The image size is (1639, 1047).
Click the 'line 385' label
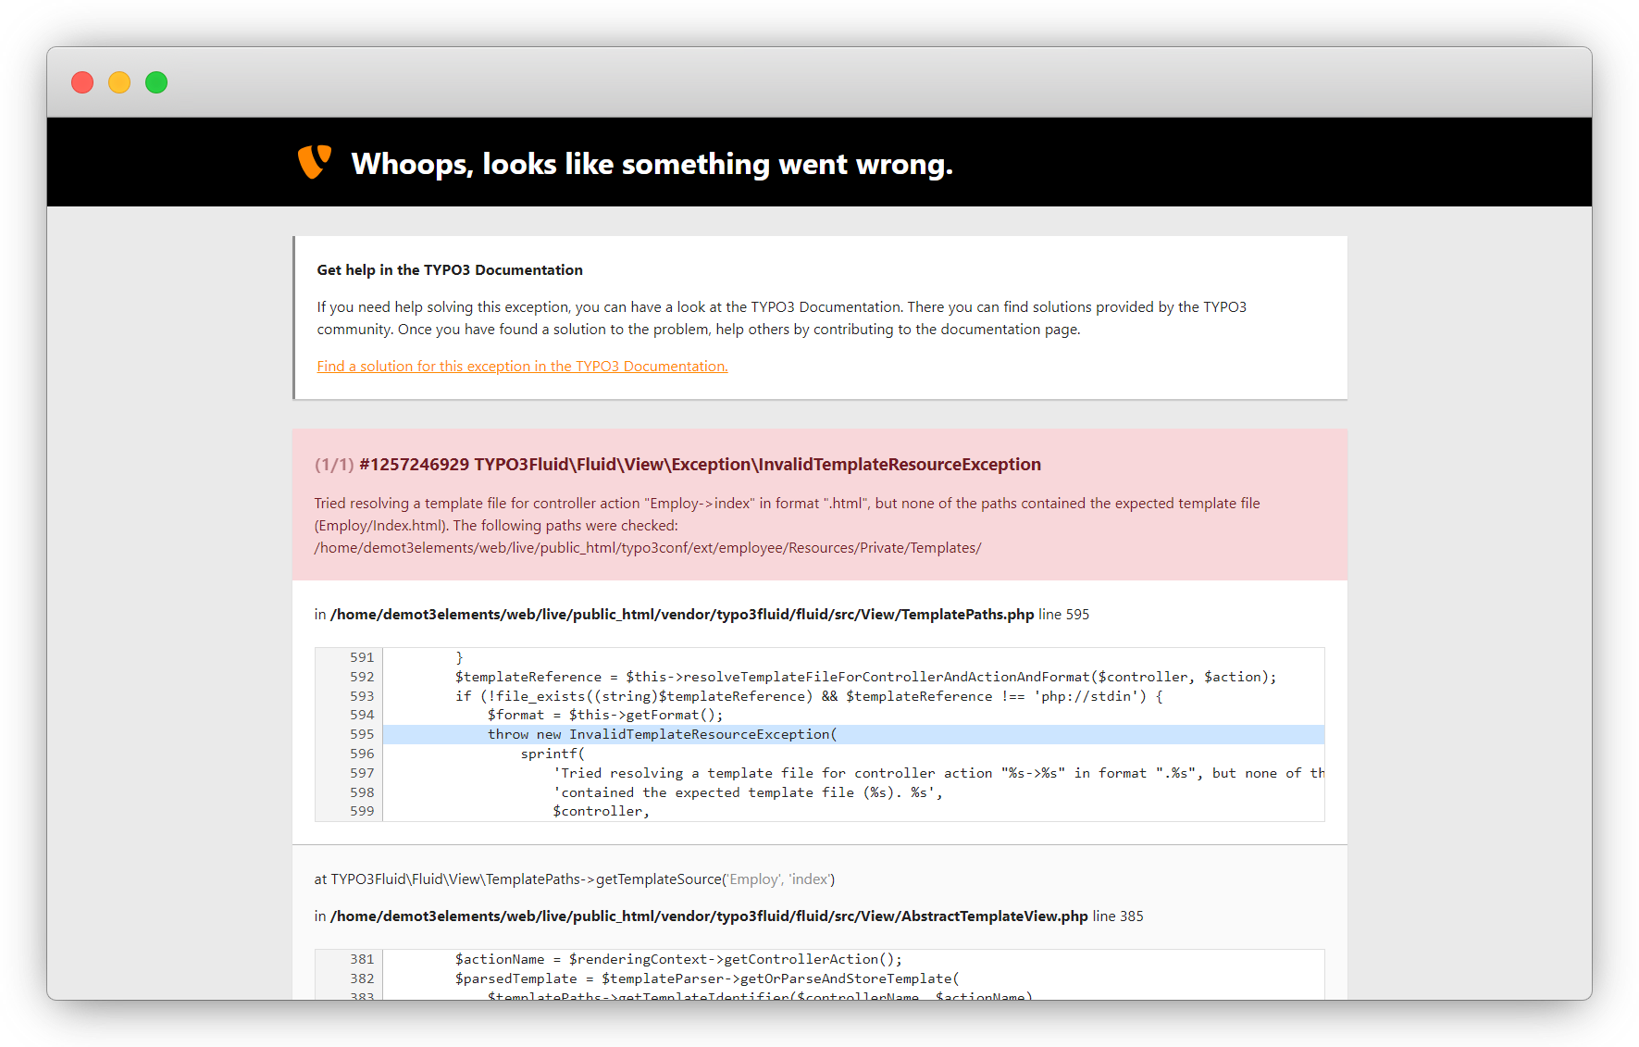(x=1118, y=916)
